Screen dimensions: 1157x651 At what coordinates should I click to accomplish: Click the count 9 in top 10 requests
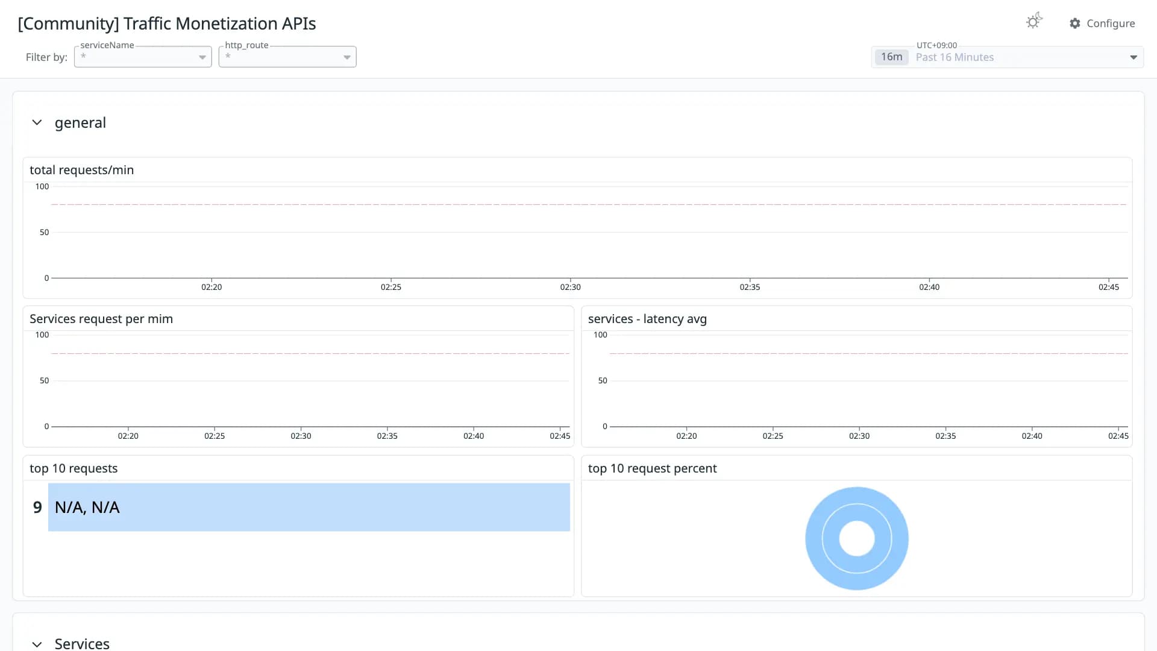coord(37,508)
